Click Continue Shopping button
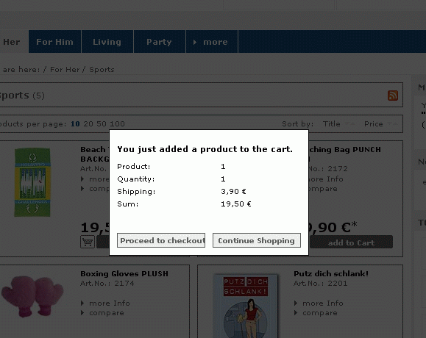 tap(257, 240)
